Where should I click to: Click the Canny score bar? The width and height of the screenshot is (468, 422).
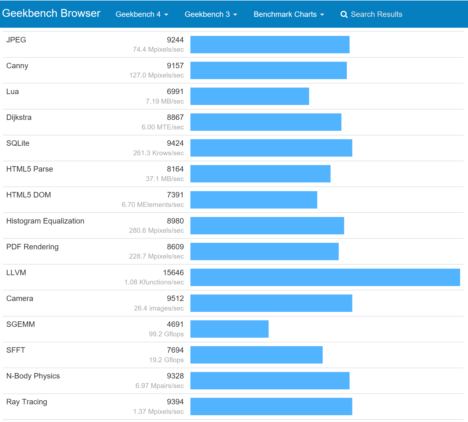(x=268, y=70)
